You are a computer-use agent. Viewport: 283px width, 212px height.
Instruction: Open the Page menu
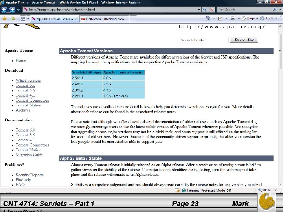tap(250, 18)
